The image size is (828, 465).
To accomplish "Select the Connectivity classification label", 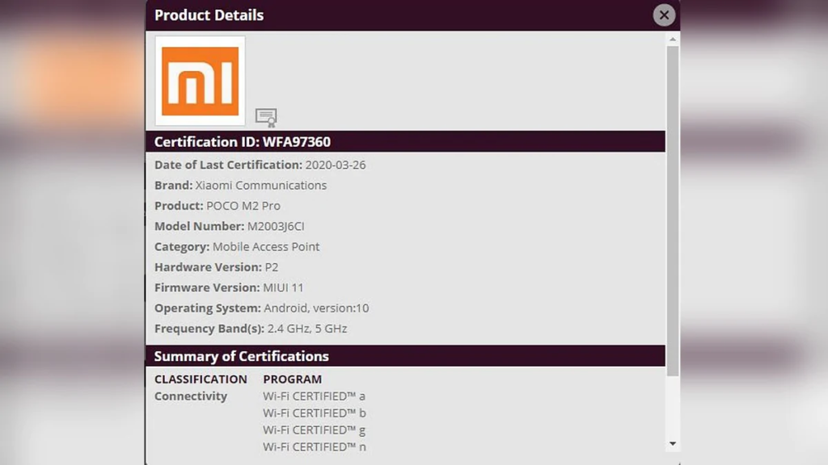I will pos(191,396).
